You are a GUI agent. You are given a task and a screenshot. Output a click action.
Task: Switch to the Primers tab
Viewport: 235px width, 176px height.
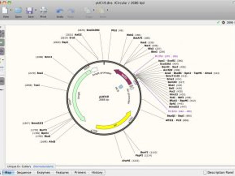(80, 172)
